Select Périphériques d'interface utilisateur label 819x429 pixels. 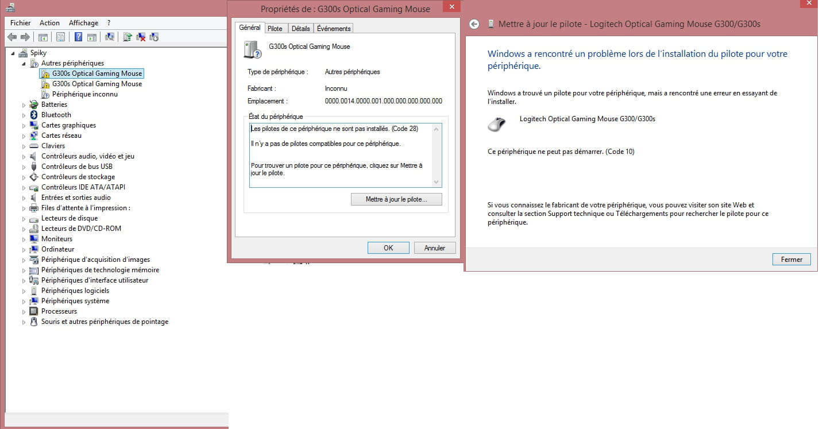pyautogui.click(x=95, y=280)
